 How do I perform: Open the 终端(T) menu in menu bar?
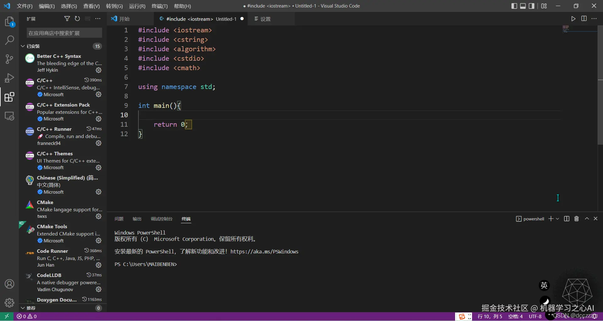pos(160,6)
